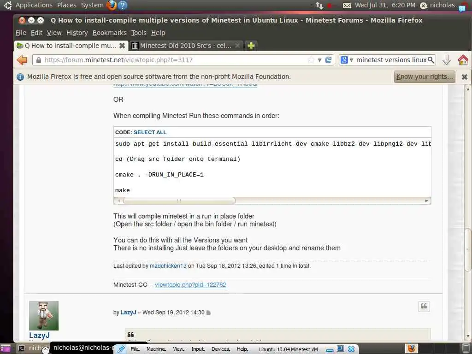
Task: Open a new tab with the plus icon
Action: pos(251,46)
